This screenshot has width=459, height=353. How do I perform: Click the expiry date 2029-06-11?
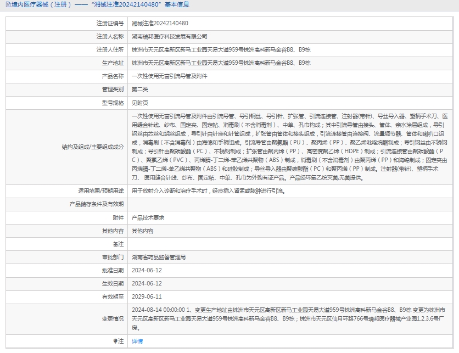pos(147,296)
